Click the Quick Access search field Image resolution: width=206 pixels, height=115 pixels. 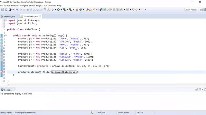point(191,10)
